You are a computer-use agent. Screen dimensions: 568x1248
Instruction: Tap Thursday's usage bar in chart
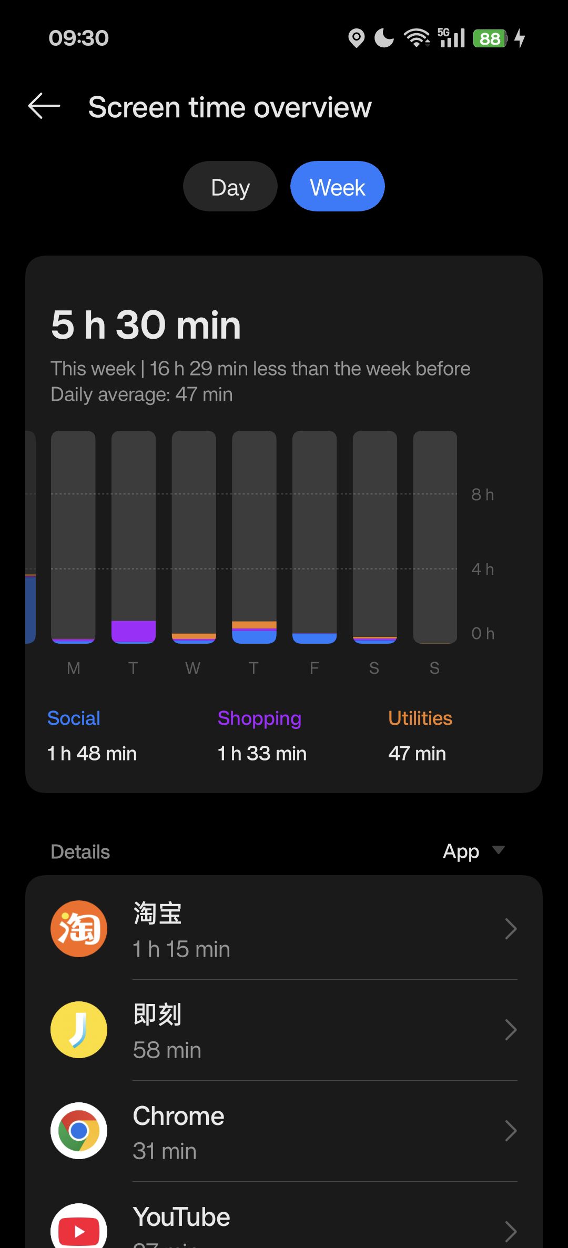[x=254, y=632]
